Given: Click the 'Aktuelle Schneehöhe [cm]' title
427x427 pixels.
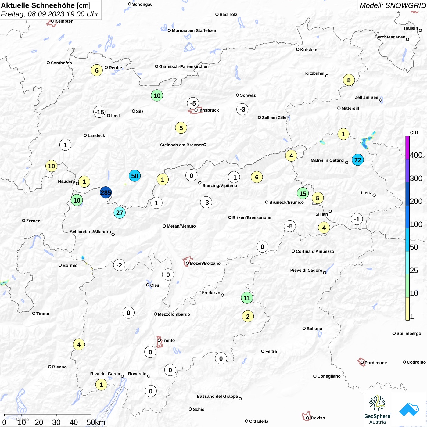Looking at the screenshot, I should point(46,5).
